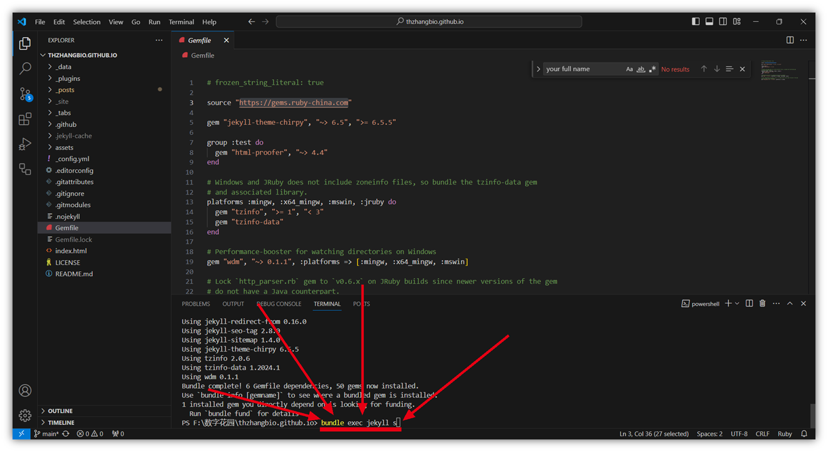
Task: Split the terminal
Action: point(749,304)
